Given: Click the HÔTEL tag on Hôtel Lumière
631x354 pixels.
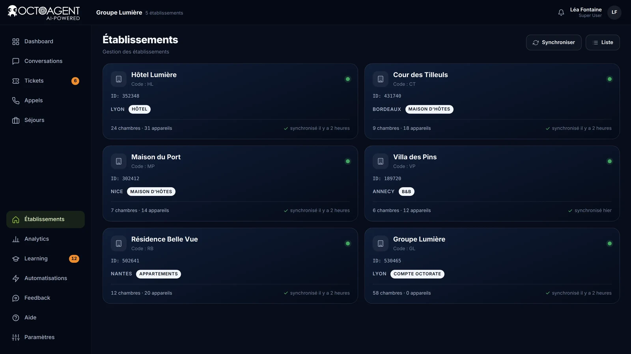Looking at the screenshot, I should click(x=140, y=109).
